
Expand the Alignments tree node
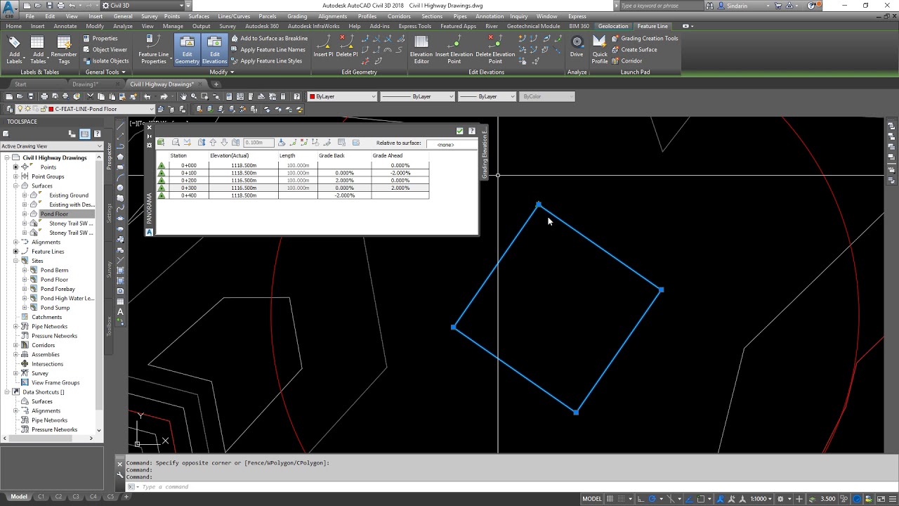coord(15,242)
